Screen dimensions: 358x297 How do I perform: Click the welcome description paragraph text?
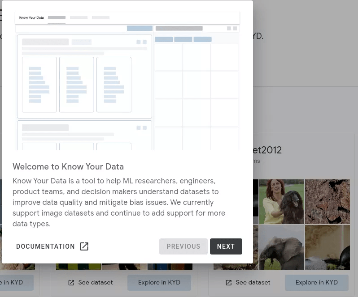[x=119, y=202]
